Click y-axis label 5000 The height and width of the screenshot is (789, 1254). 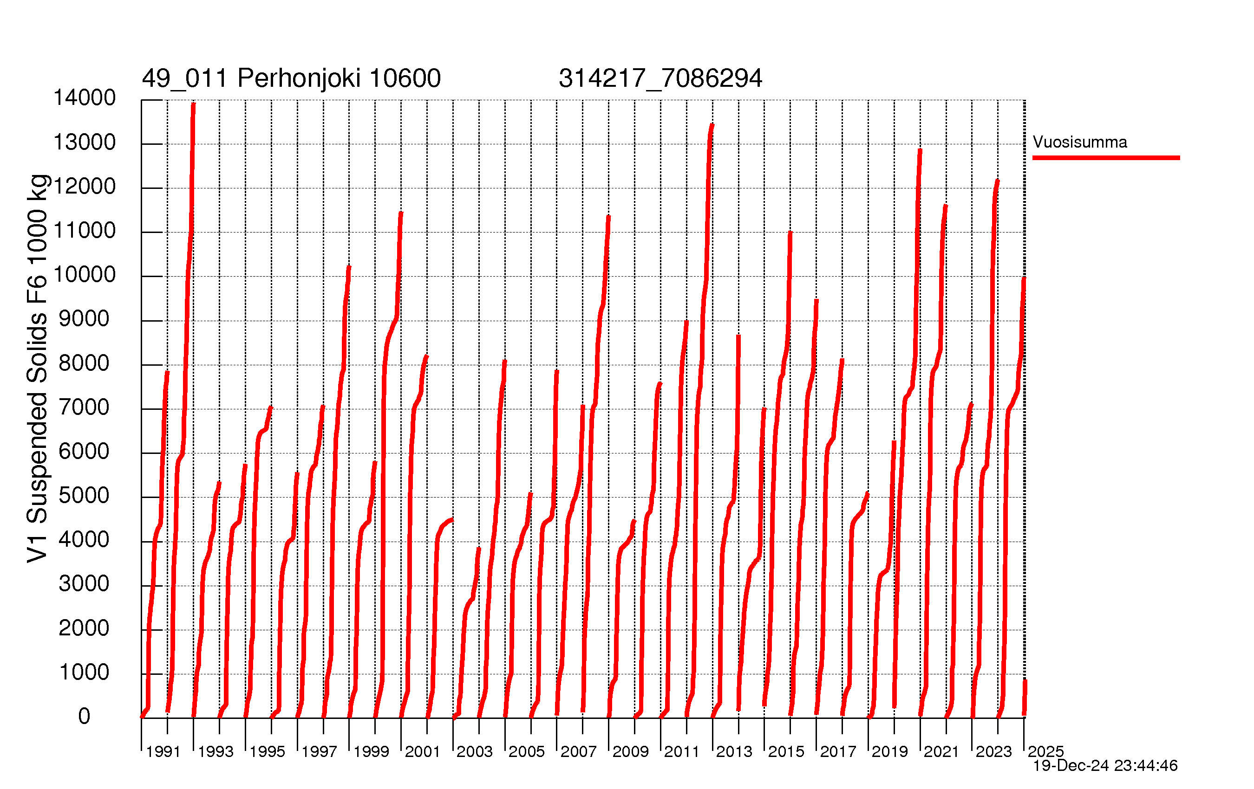(85, 496)
